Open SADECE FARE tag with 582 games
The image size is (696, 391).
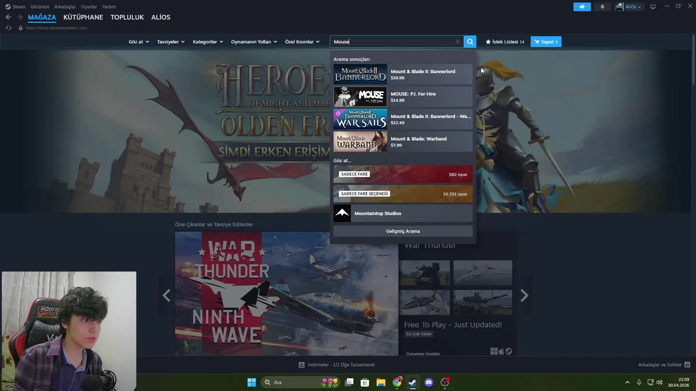pyautogui.click(x=403, y=174)
